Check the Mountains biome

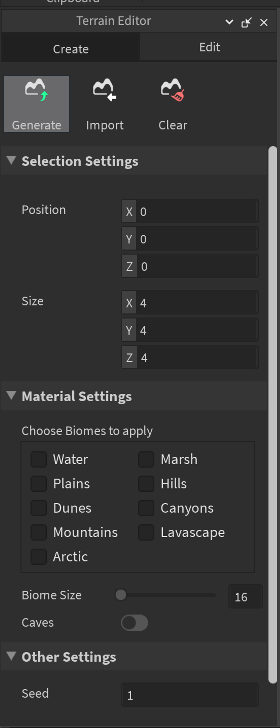pos(39,532)
